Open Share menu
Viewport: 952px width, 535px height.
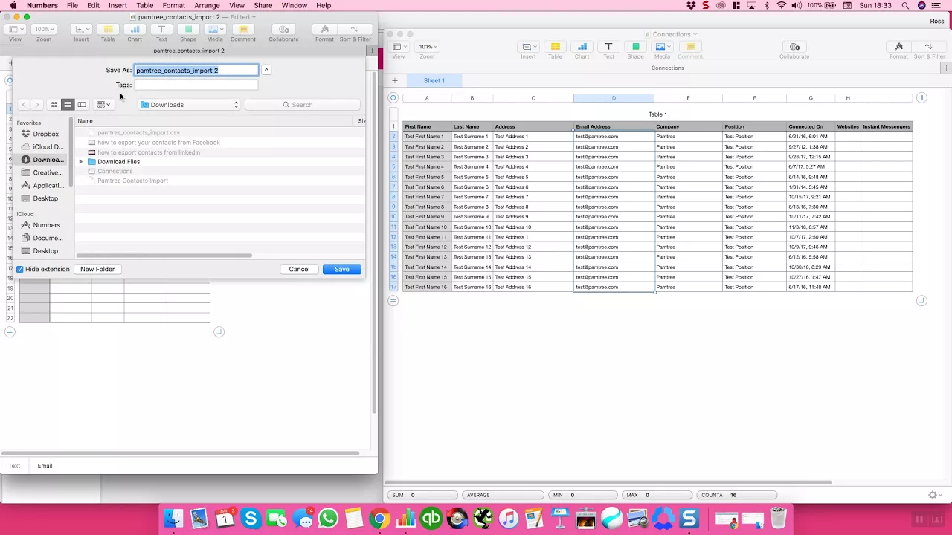[263, 5]
